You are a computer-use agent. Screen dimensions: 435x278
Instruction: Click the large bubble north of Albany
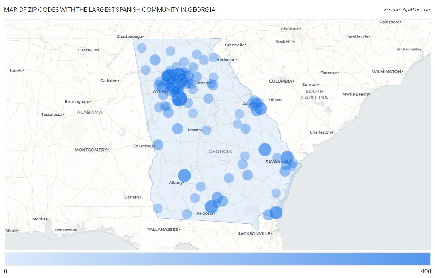coord(184,175)
